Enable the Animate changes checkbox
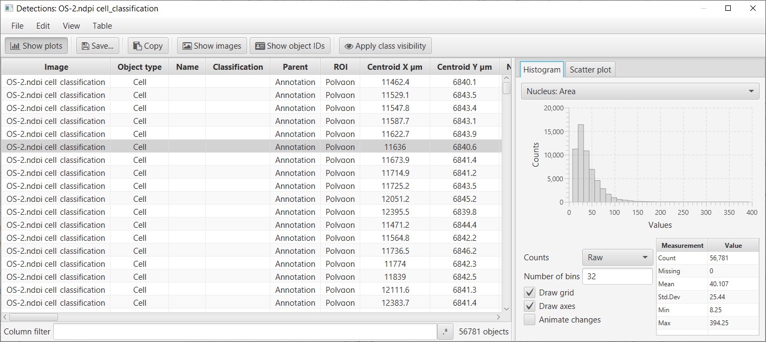This screenshot has height=342, width=766. [530, 320]
